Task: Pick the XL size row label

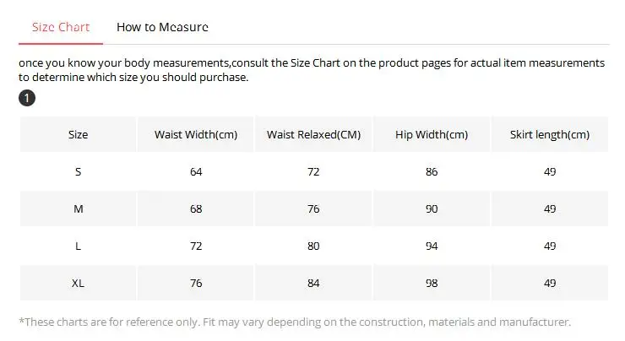Action: pos(78,283)
